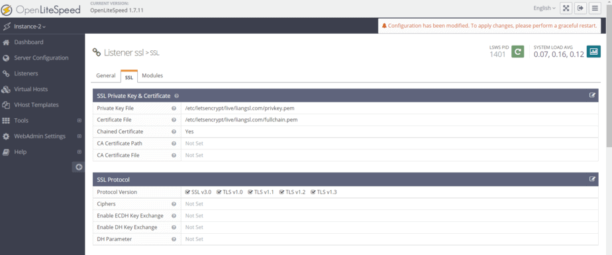
Task: Click Not Set value for CA Certificate Path
Action: (x=194, y=143)
